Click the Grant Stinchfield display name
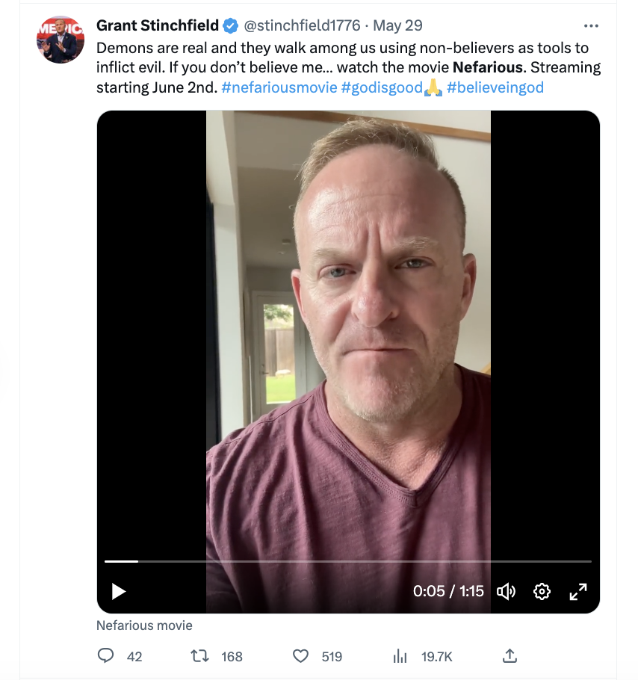This screenshot has width=638, height=680. coord(158,25)
